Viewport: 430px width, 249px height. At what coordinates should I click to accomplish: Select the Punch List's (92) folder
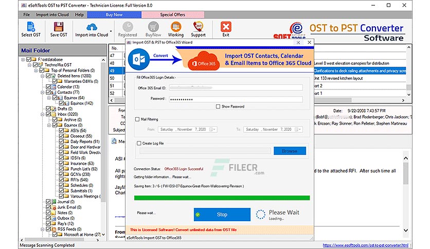[x=84, y=169]
